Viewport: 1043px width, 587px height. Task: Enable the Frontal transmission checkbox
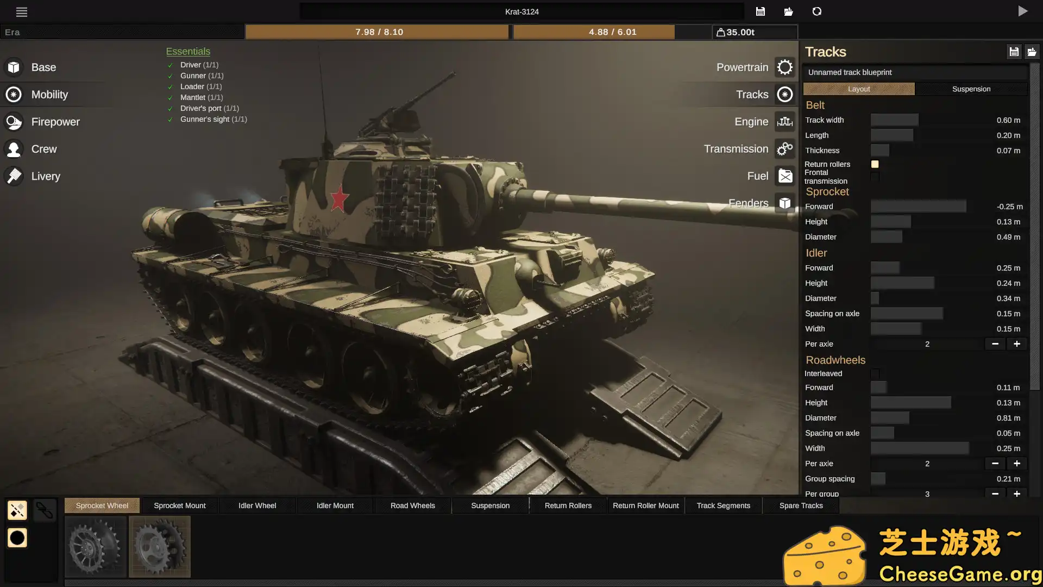click(875, 177)
